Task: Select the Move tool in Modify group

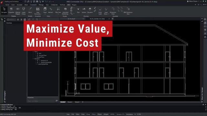Action: [30, 10]
